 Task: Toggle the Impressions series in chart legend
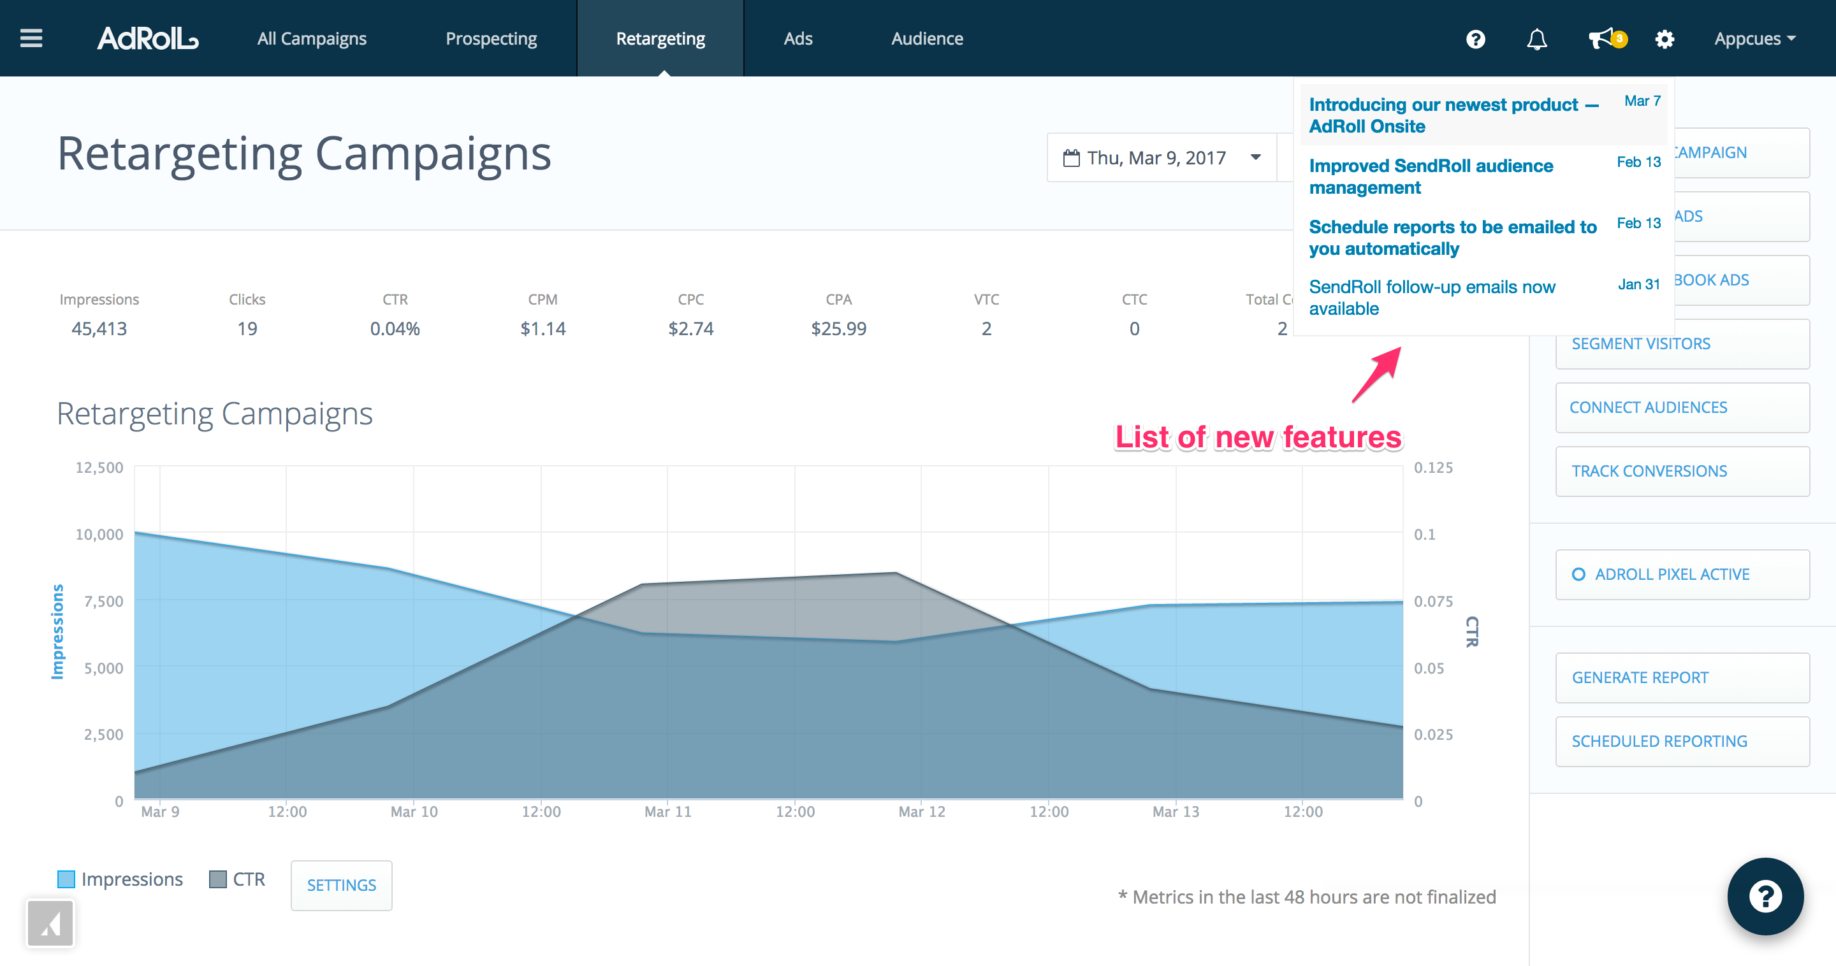(x=120, y=880)
